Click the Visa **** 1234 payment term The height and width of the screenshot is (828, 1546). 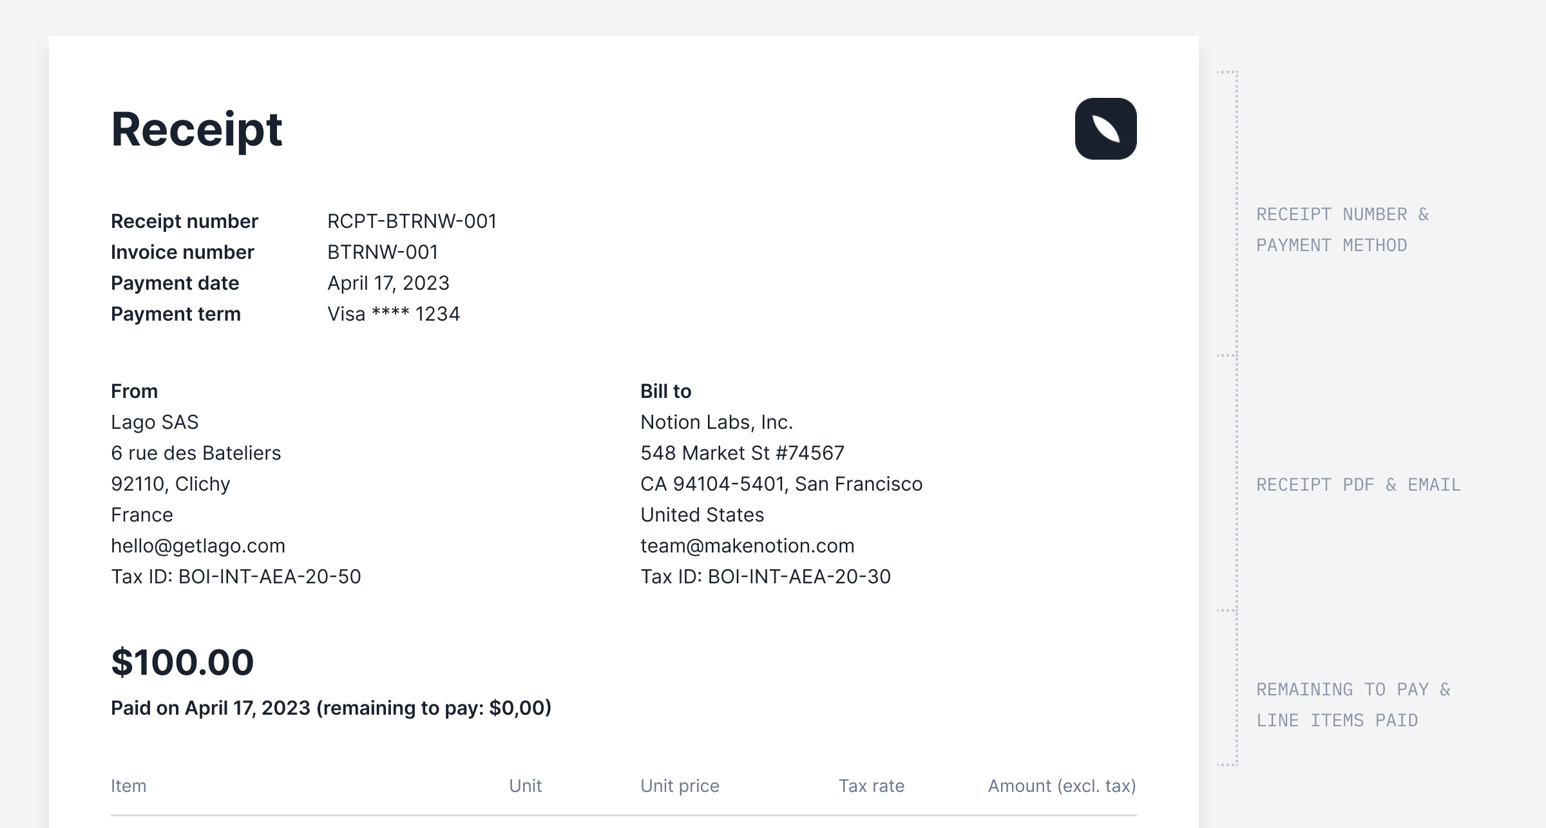tap(394, 314)
